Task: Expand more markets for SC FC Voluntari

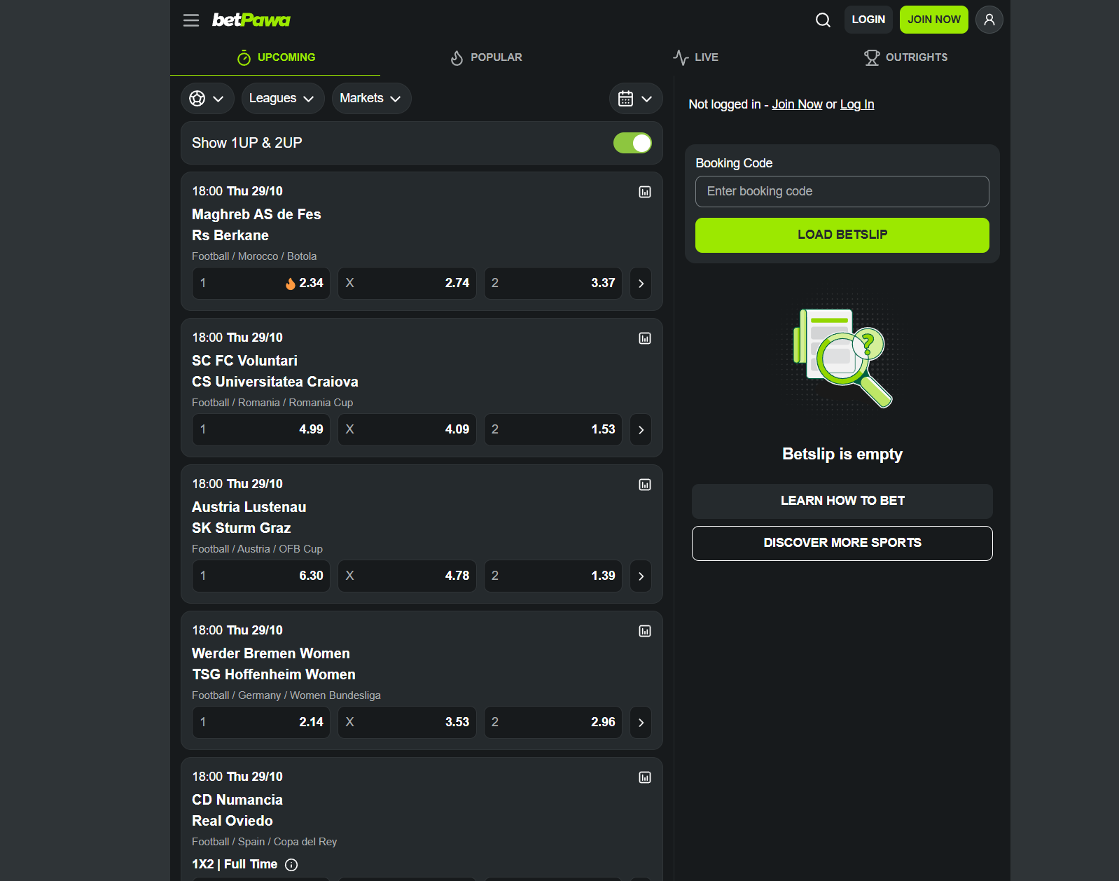Action: [641, 430]
